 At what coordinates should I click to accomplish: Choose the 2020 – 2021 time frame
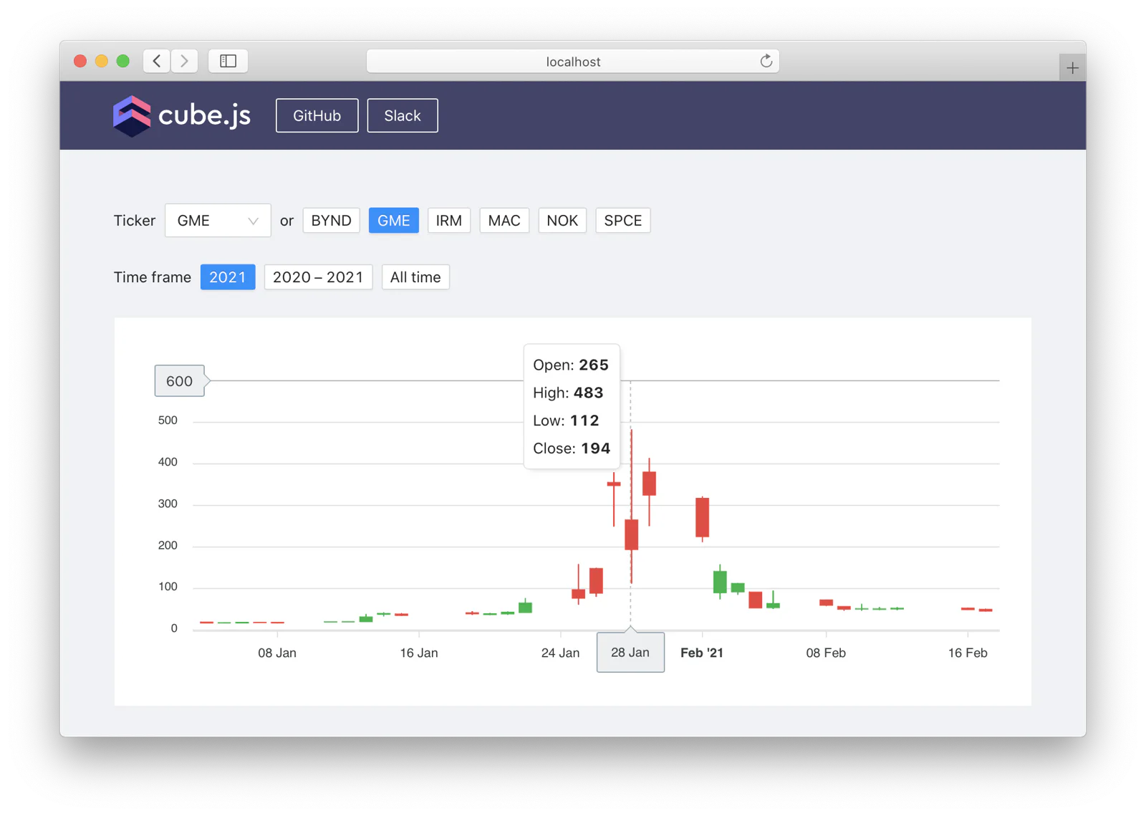point(318,277)
